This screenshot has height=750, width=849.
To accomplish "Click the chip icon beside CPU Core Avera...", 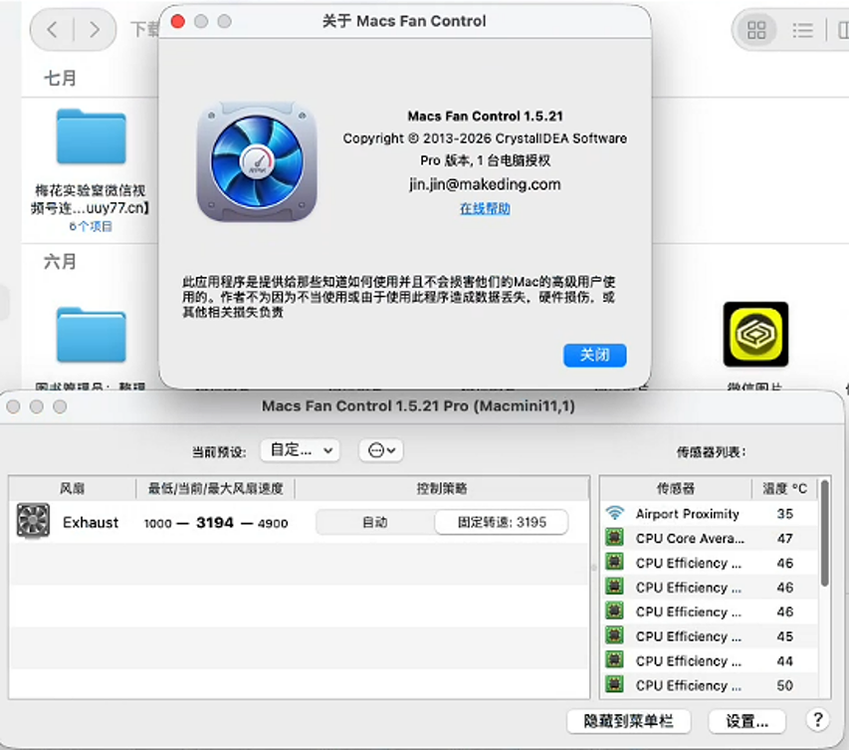I will click(614, 538).
